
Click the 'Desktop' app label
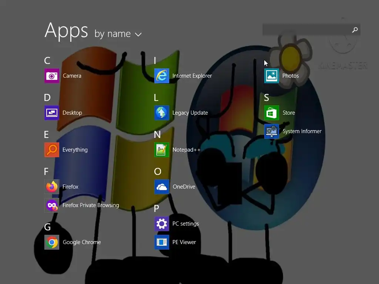[x=72, y=113]
